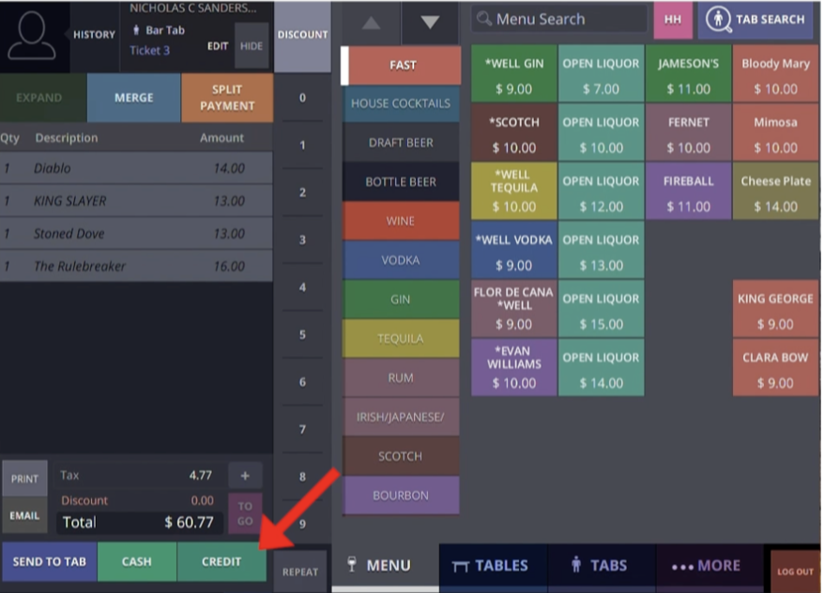Switch to the TABS tab
The width and height of the screenshot is (824, 593).
coord(600,566)
